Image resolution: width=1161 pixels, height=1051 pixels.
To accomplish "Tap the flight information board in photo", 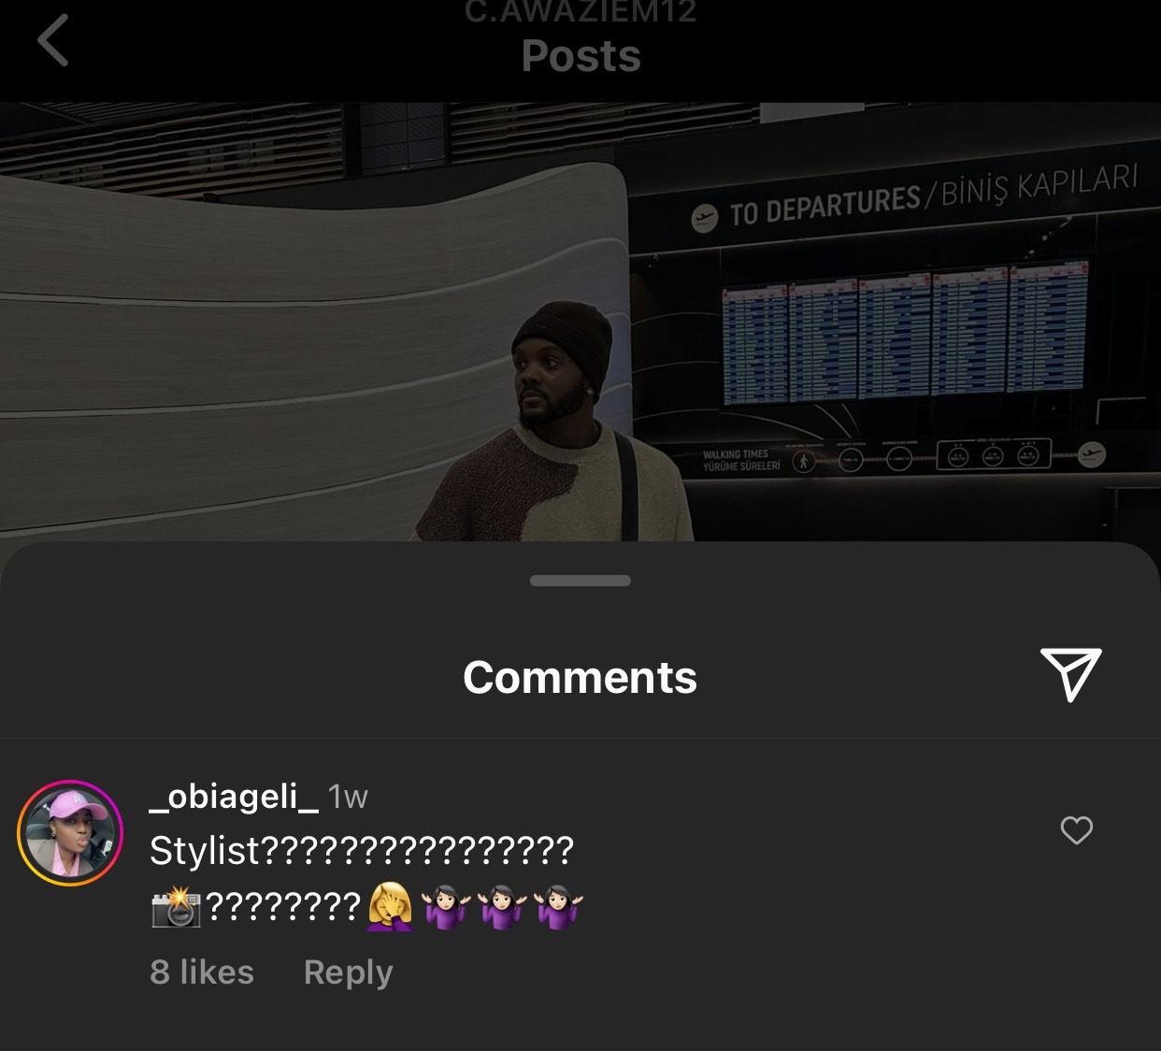I will [905, 332].
